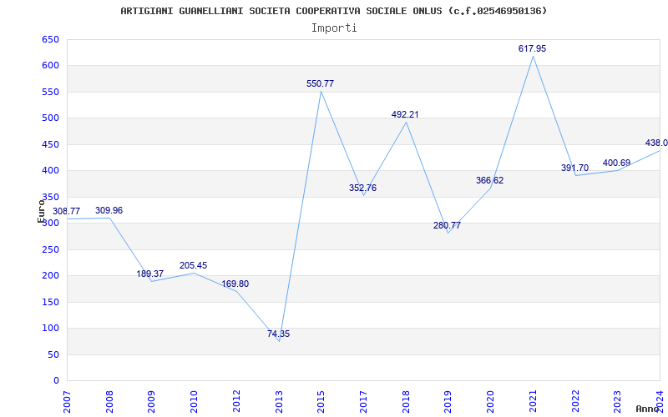This screenshot has height=417, width=668.
Task: Click the 650 y-axis tick label
Action: tap(50, 39)
